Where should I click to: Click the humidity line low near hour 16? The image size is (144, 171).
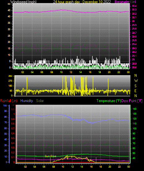[92, 123]
